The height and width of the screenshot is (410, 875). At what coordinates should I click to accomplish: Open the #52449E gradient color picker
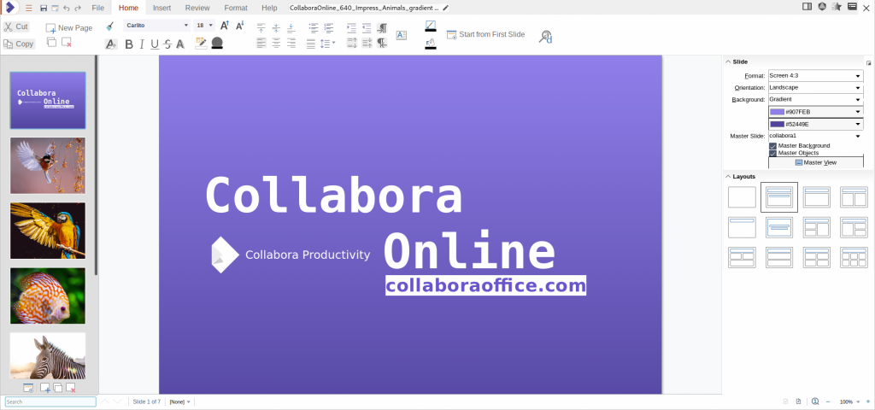click(x=816, y=124)
